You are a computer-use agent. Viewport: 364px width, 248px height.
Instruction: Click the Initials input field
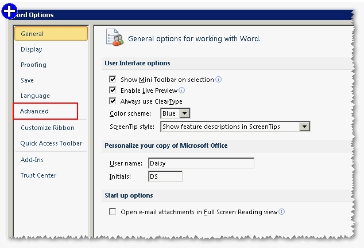tap(165, 176)
